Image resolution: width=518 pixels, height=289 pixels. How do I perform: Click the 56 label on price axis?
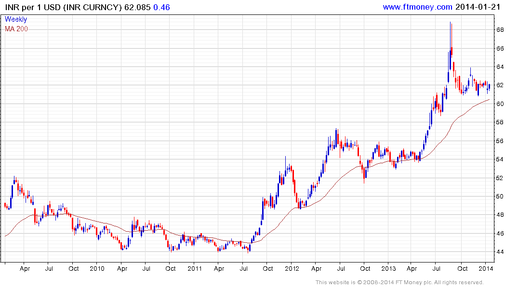500,141
